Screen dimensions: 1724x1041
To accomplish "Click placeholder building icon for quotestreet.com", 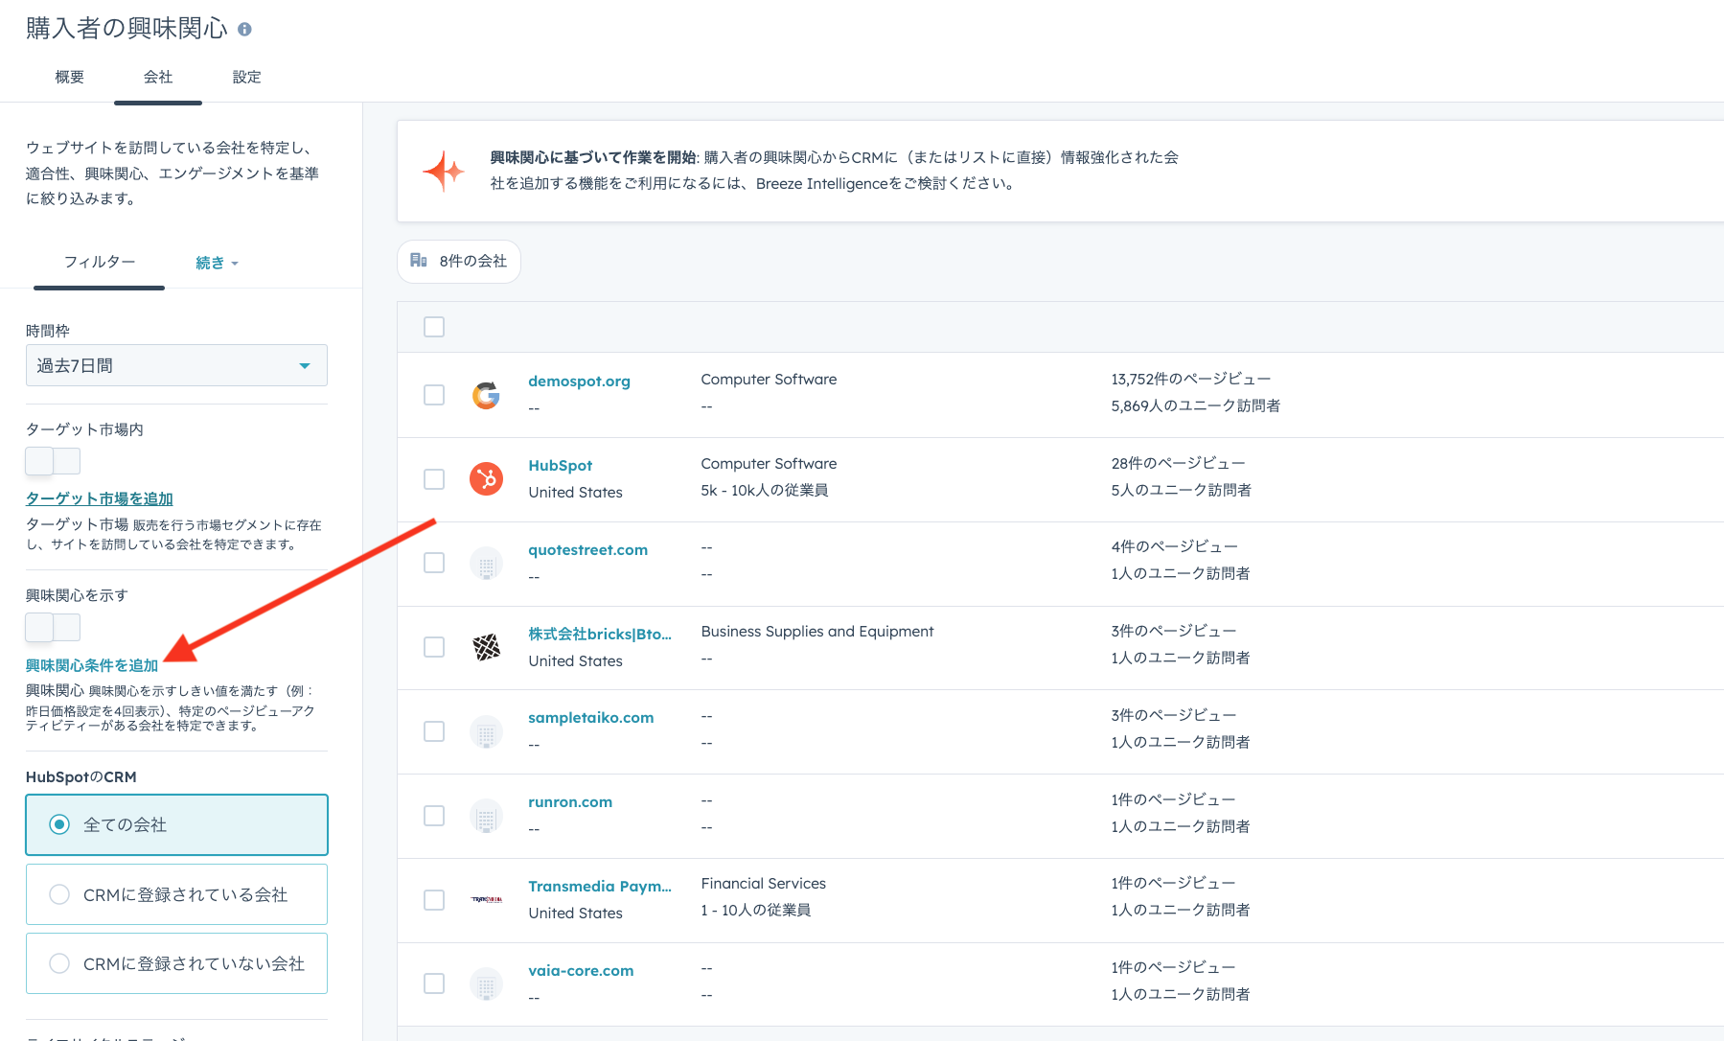I will (x=486, y=564).
